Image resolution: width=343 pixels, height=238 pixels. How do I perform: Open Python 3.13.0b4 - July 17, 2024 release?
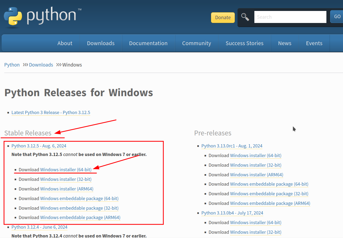coord(232,213)
